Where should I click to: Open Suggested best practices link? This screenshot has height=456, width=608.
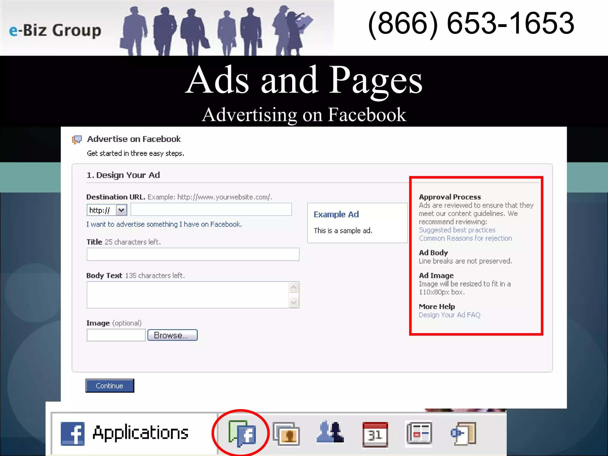pos(457,230)
